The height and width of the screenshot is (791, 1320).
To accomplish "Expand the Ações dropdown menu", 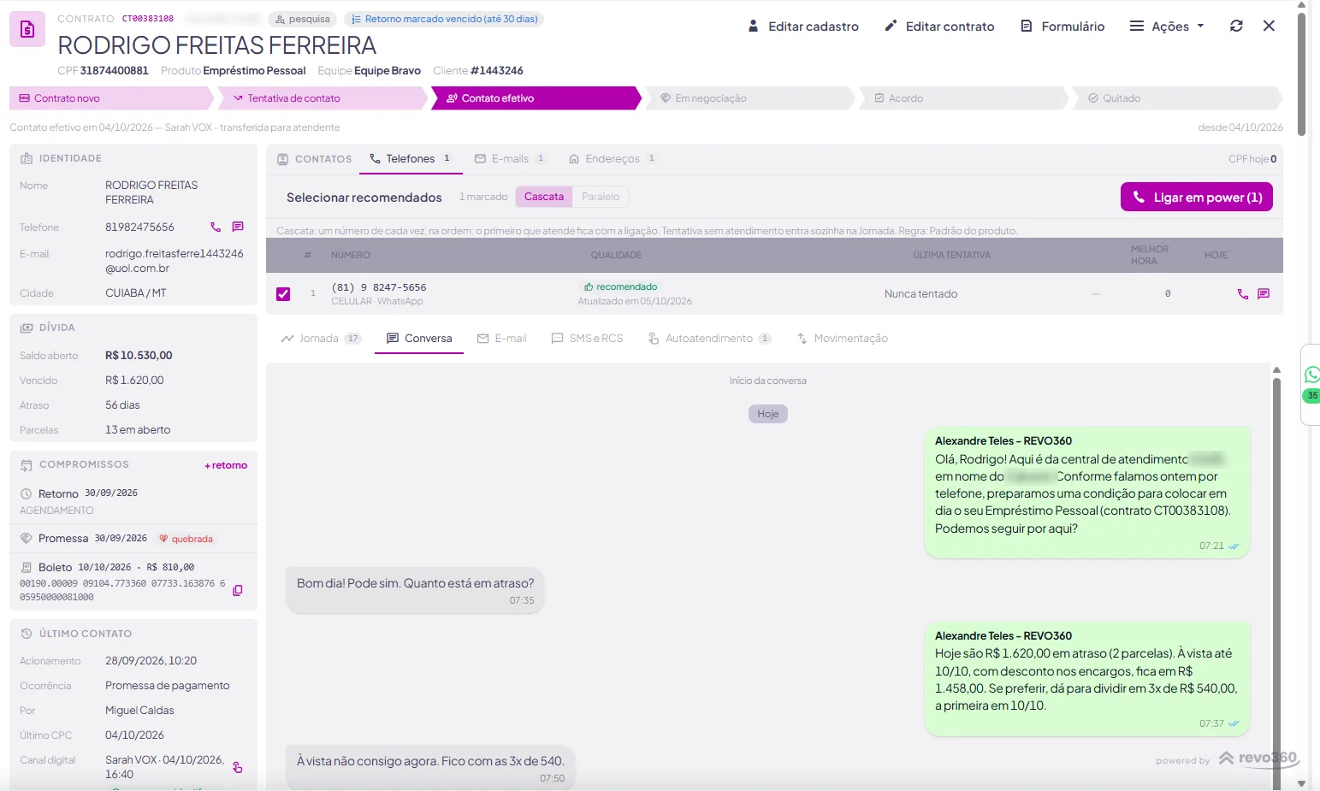I will tap(1167, 27).
